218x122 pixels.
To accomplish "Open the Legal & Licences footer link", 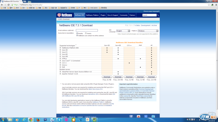I will [90, 117].
